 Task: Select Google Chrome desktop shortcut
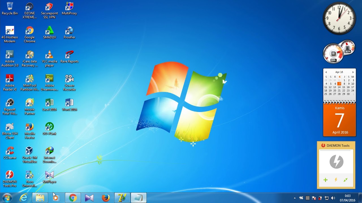tap(29, 34)
